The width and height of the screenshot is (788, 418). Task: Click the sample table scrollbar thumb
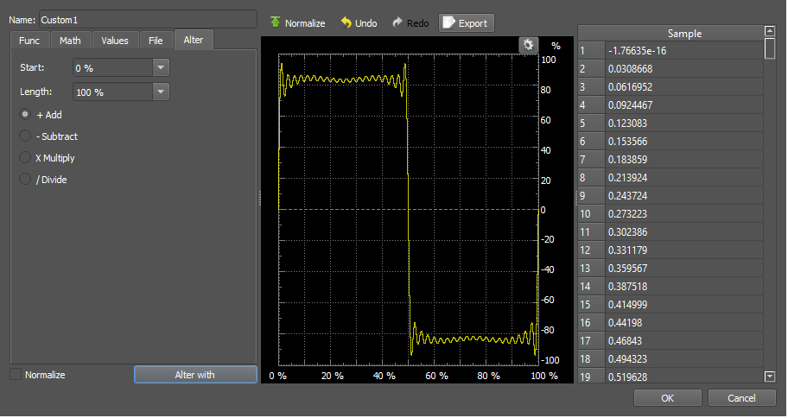click(x=769, y=48)
